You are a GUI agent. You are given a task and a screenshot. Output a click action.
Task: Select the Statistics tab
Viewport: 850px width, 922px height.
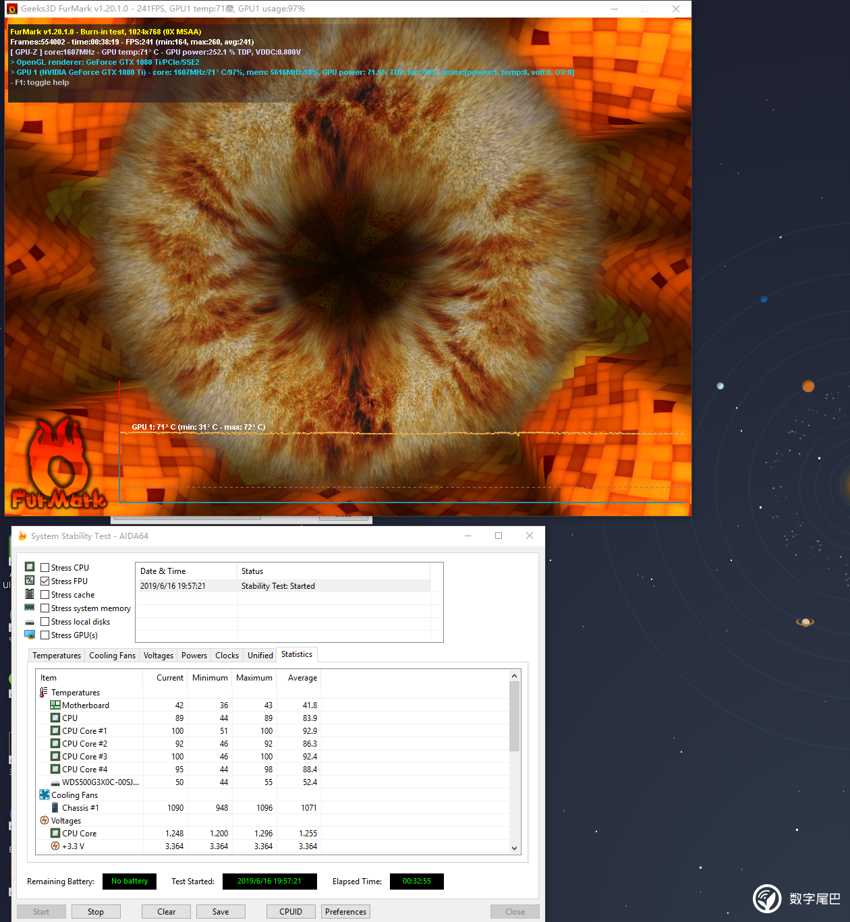coord(297,654)
